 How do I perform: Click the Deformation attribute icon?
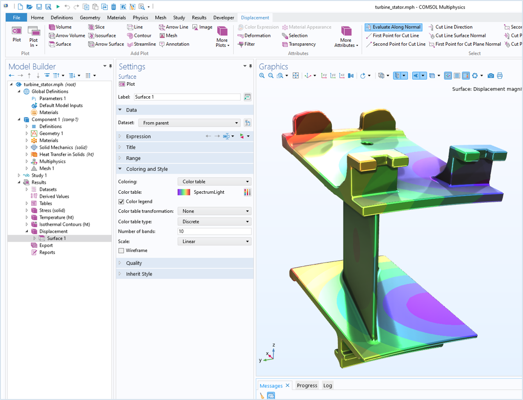241,36
